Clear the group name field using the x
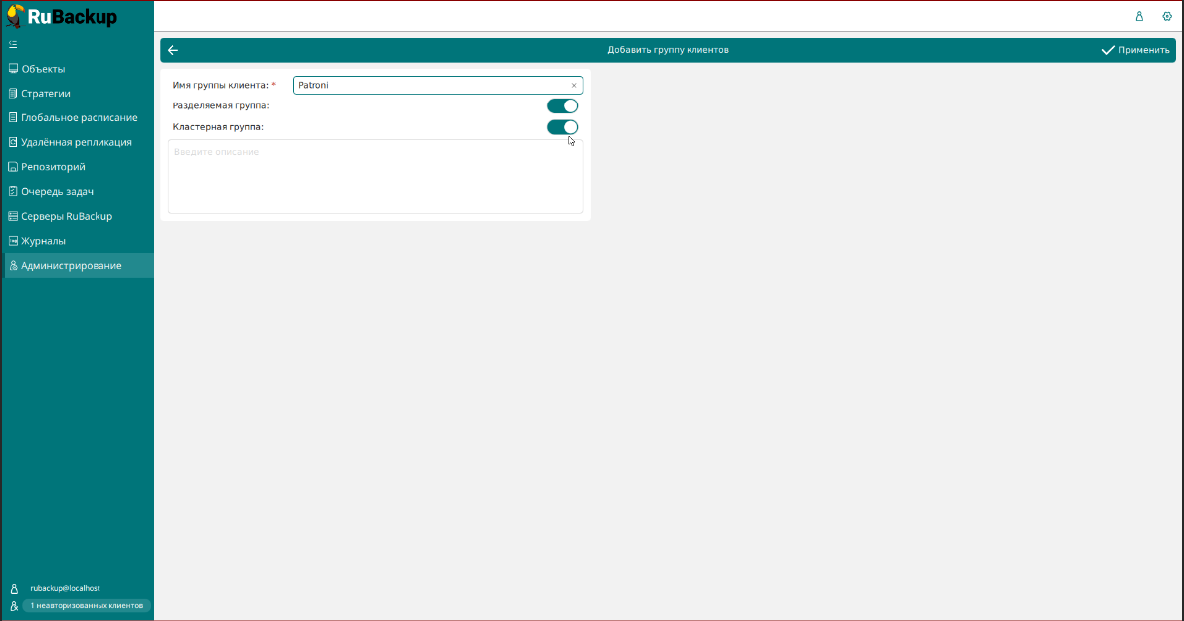 574,86
